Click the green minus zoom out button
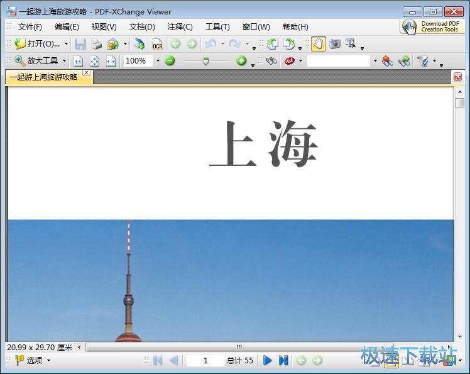The width and height of the screenshot is (470, 374). (170, 60)
